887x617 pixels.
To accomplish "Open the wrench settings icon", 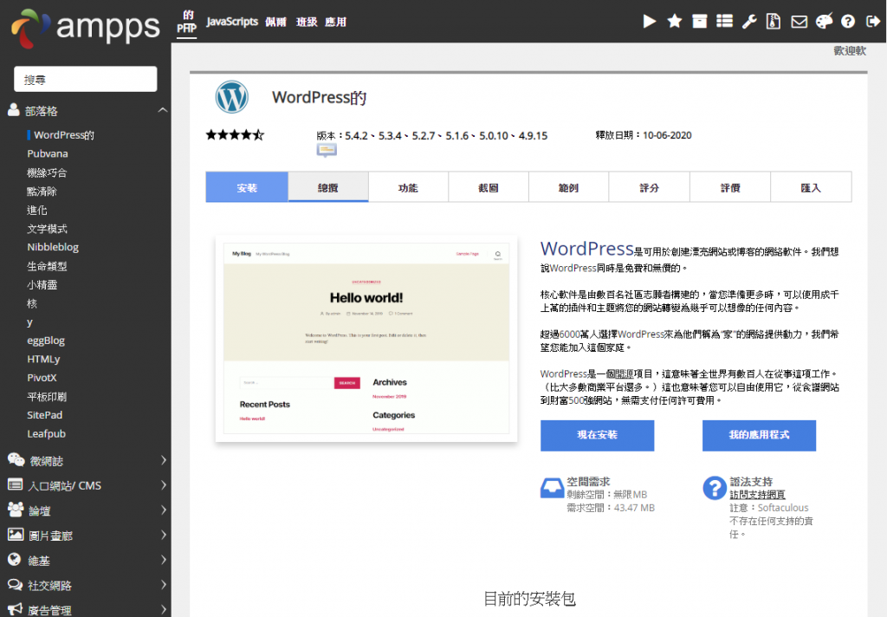I will [749, 22].
